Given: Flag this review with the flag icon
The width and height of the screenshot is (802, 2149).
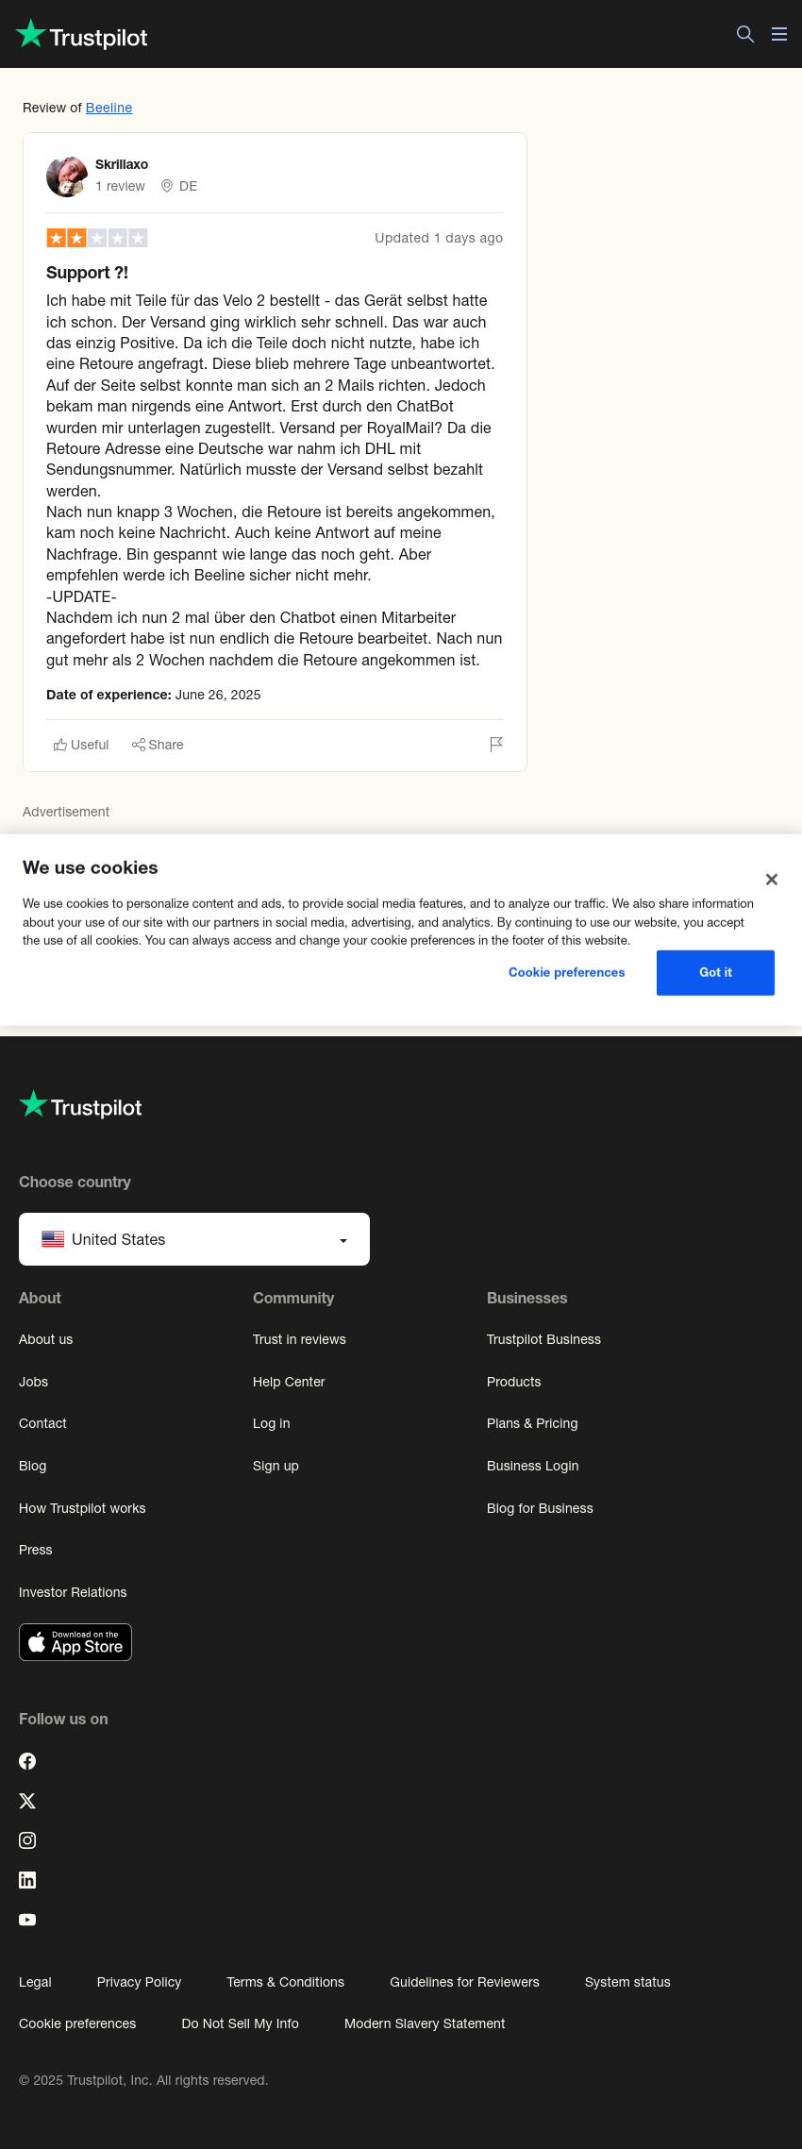Looking at the screenshot, I should pos(496,745).
